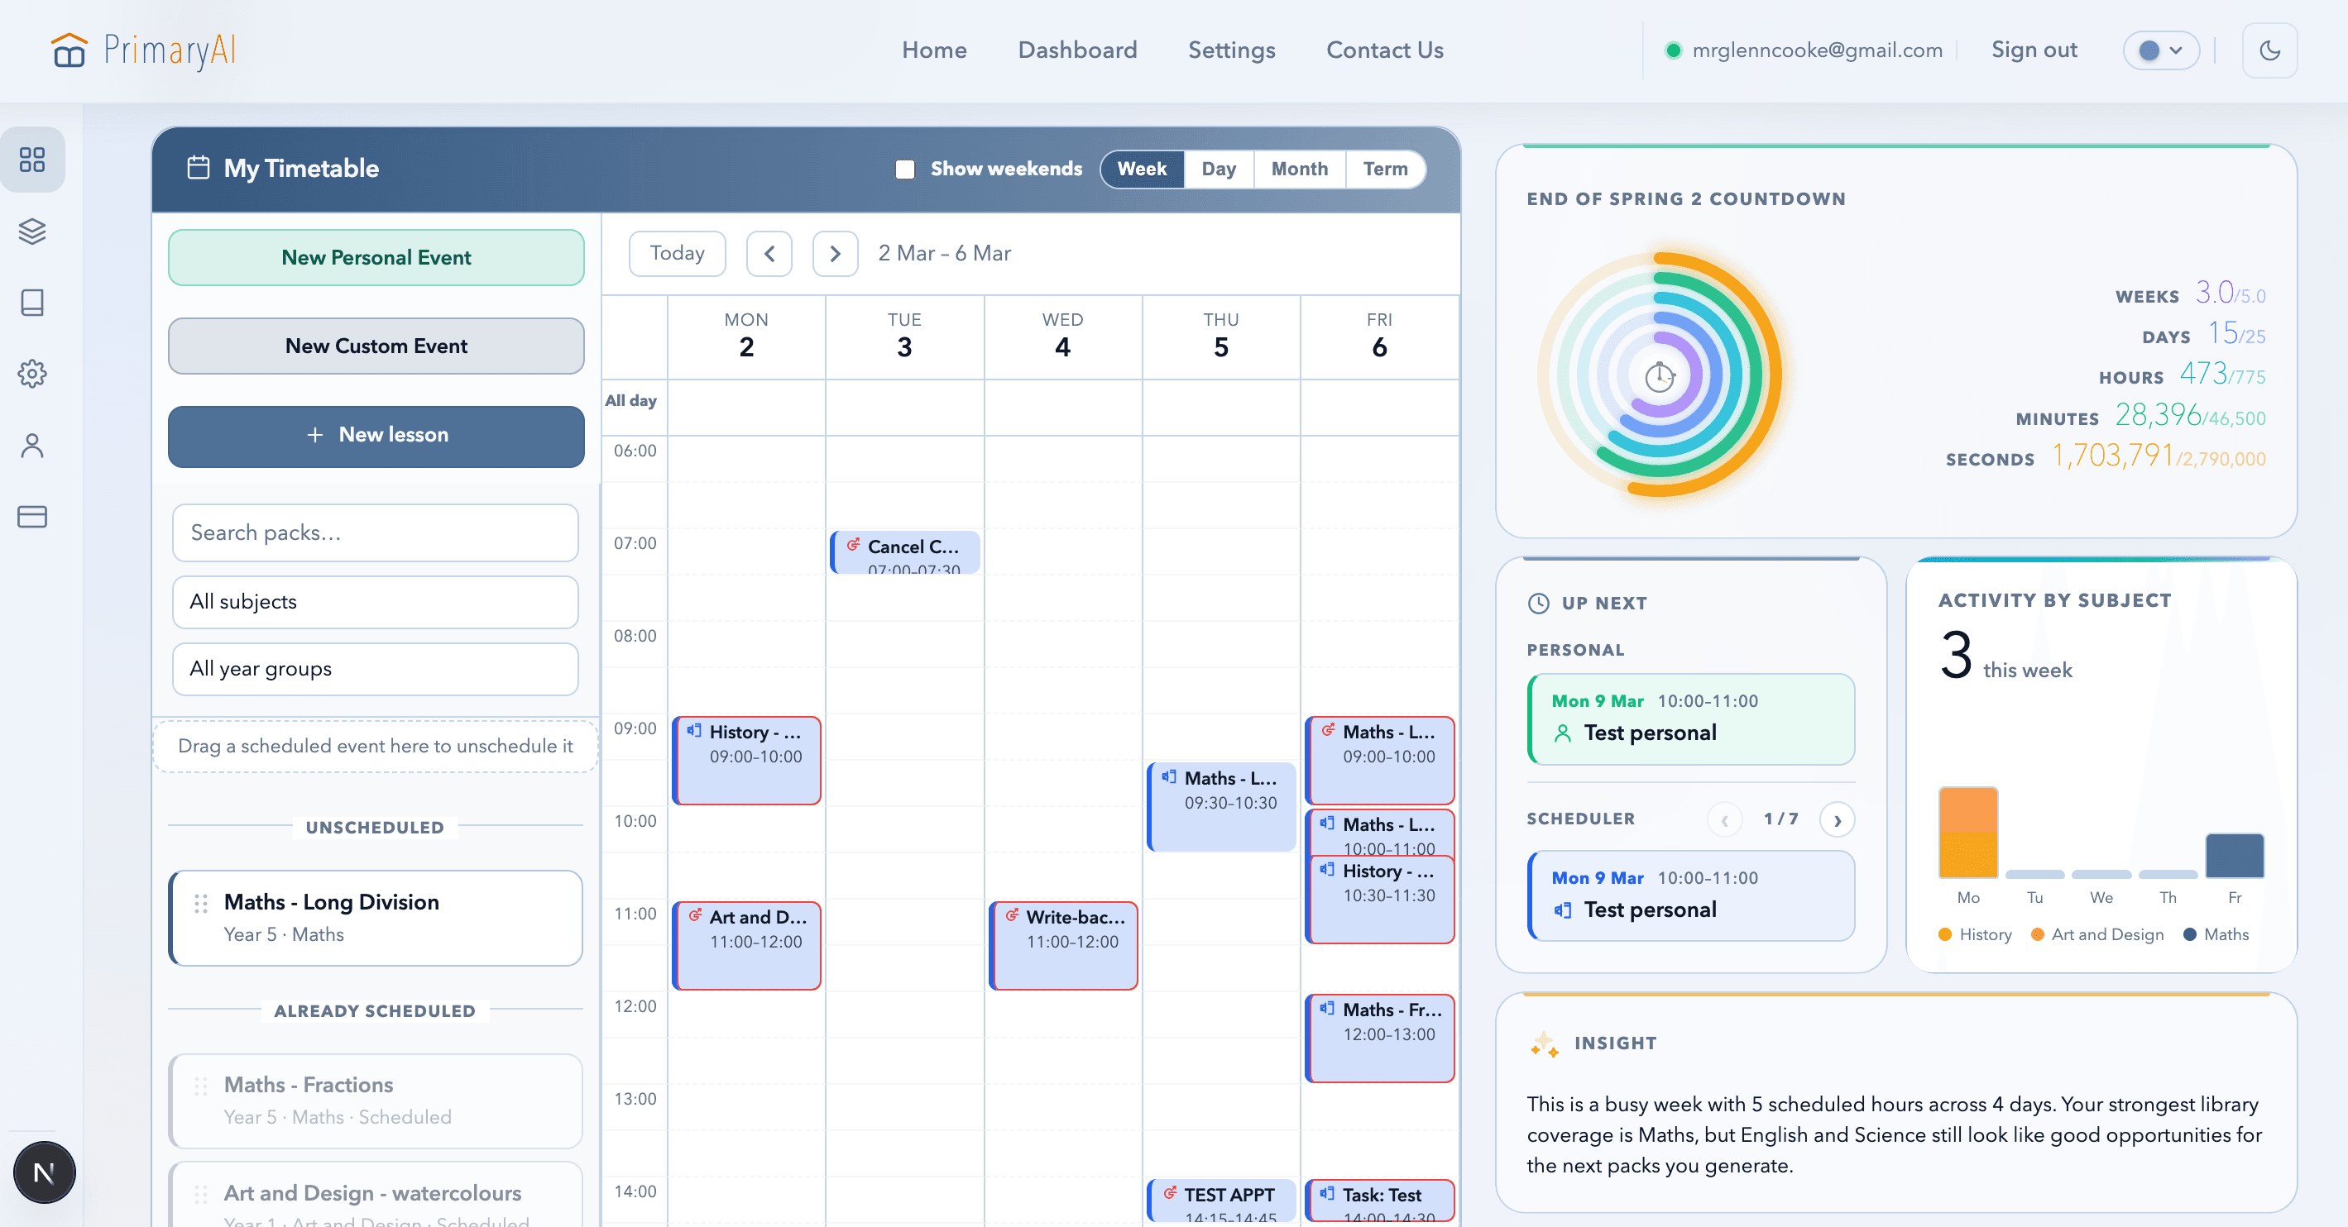Open the All subjects dropdown
Screen dimensions: 2348x1227
[x=375, y=602]
